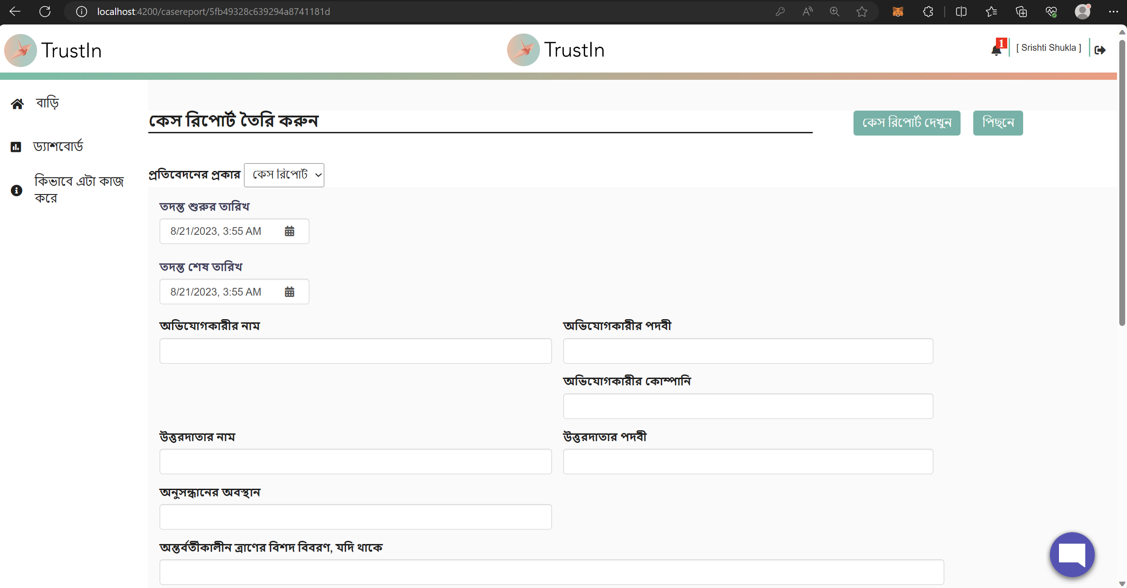Image resolution: width=1127 pixels, height=588 pixels.
Task: Open the MetaMask extension icon
Action: click(898, 11)
